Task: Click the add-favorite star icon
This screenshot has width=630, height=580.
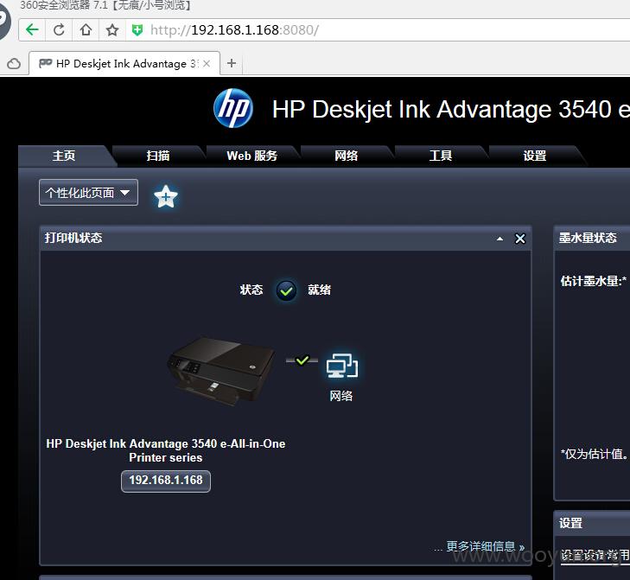Action: (166, 196)
